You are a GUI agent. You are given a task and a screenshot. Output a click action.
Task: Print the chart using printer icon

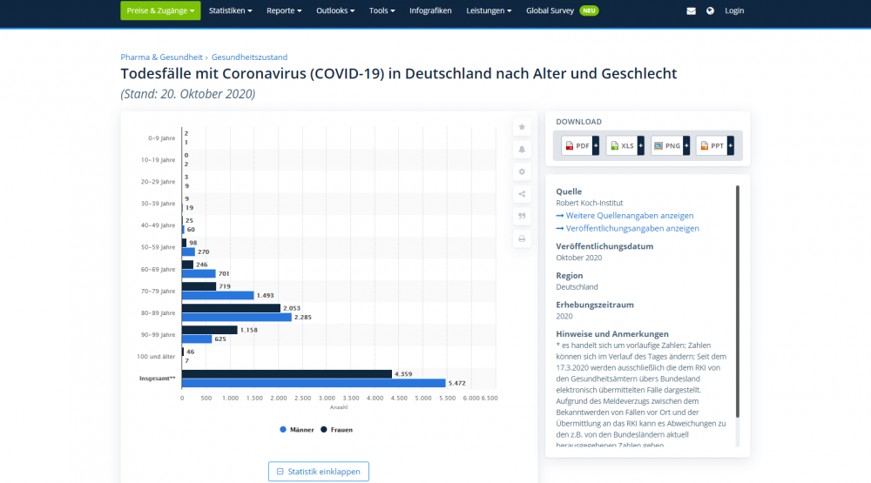[x=522, y=238]
